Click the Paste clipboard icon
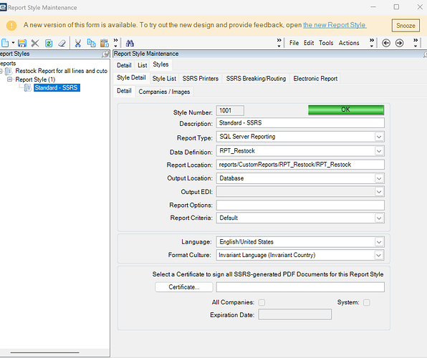427x358 pixels. point(105,43)
